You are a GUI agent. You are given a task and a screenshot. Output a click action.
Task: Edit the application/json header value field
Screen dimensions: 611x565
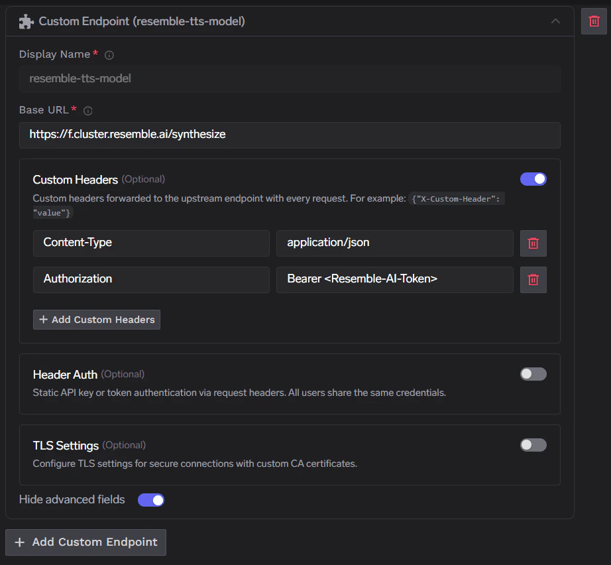coord(395,243)
